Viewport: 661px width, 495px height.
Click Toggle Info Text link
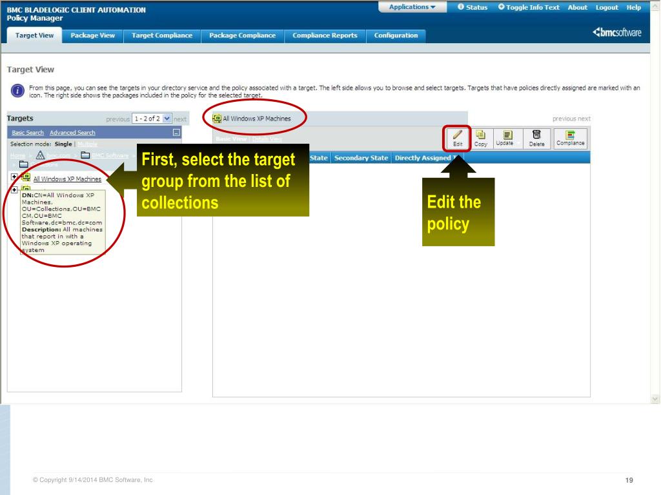533,7
